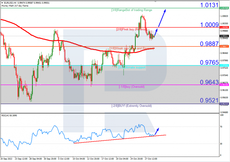230x162 pixels.
Task: Click the large 0.9643 level number
Action: click(209, 82)
